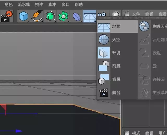Select the purple Bend deformer icon
Image resolution: width=167 pixels, height=135 pixels.
point(76,17)
